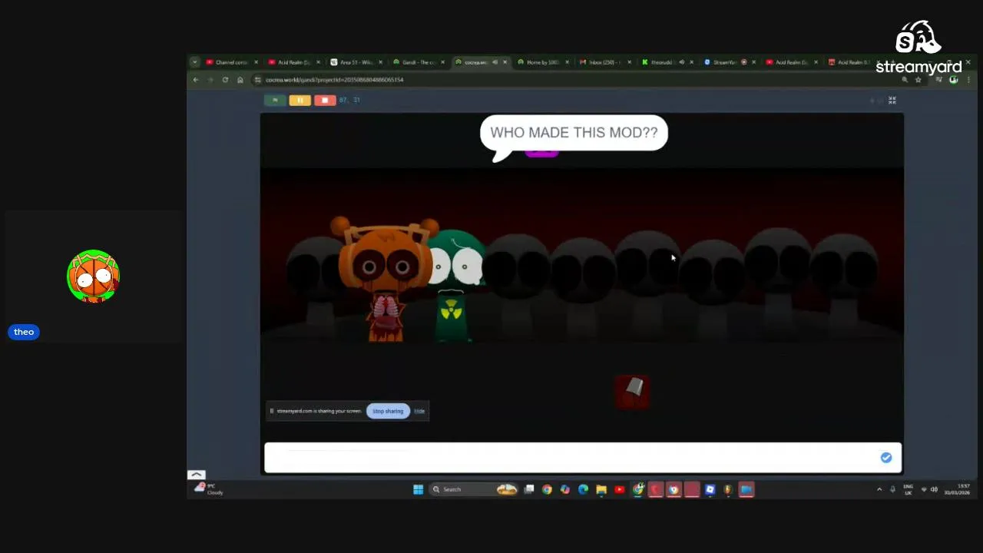
Task: Click the green flag start button
Action: pyautogui.click(x=275, y=100)
